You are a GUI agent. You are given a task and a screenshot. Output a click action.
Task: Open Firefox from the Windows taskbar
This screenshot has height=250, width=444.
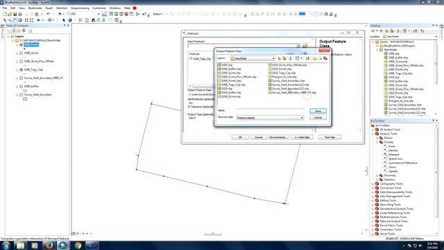(x=49, y=245)
